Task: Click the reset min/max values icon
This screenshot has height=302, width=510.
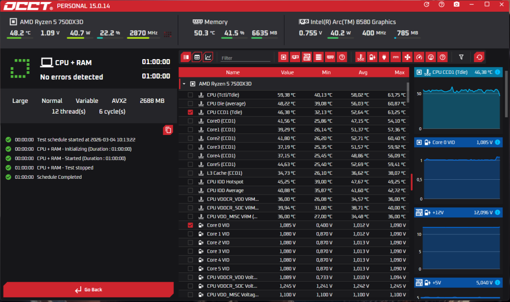Action: pyautogui.click(x=479, y=57)
